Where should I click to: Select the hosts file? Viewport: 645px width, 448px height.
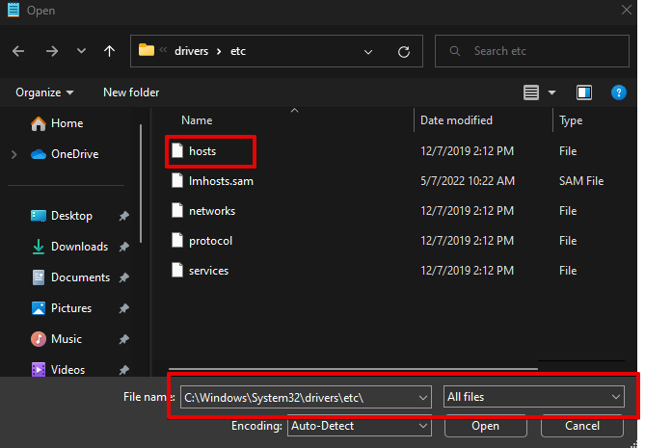tap(202, 151)
